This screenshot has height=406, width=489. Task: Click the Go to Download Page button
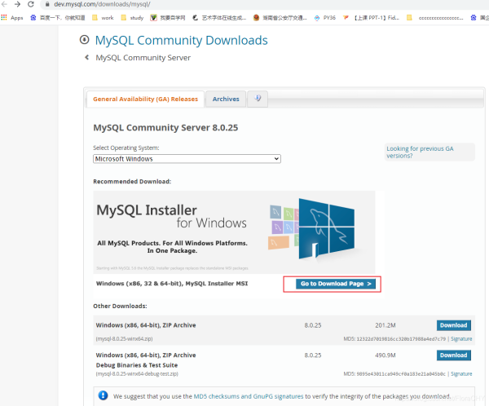coord(332,284)
